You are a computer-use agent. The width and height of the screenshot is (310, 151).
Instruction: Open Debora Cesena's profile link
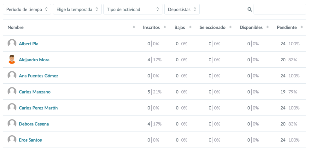click(x=34, y=124)
